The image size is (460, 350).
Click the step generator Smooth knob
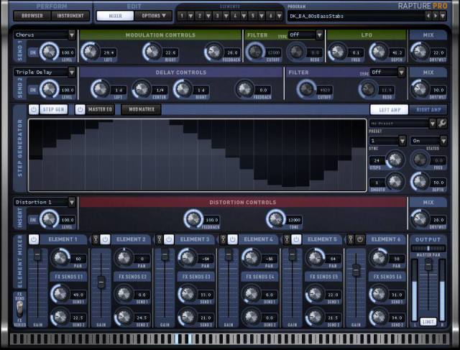[x=395, y=181]
